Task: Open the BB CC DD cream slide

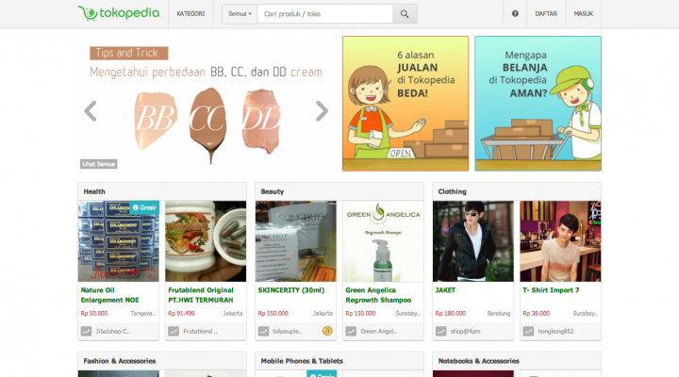Action: tap(207, 104)
